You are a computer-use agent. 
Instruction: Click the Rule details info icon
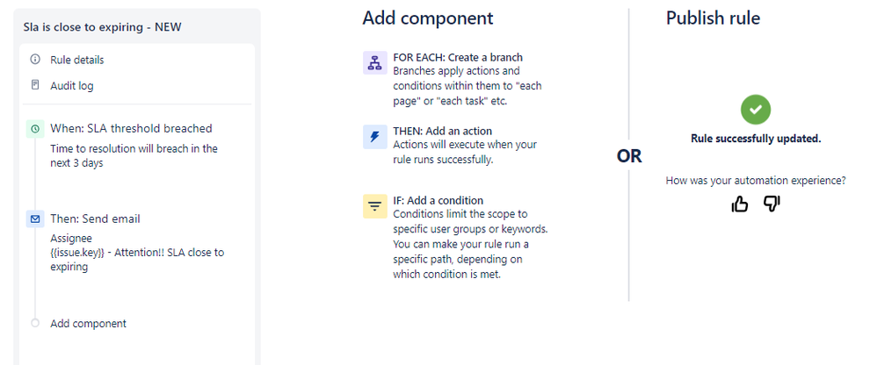coord(35,60)
